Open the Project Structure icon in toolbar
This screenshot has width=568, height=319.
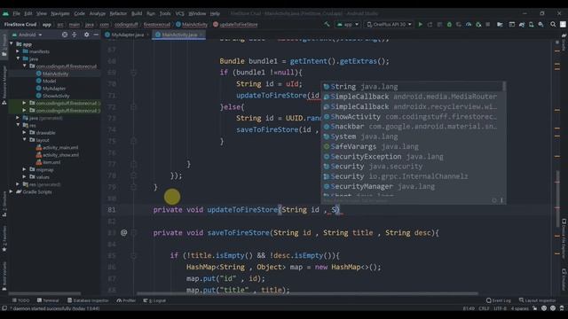coord(500,24)
